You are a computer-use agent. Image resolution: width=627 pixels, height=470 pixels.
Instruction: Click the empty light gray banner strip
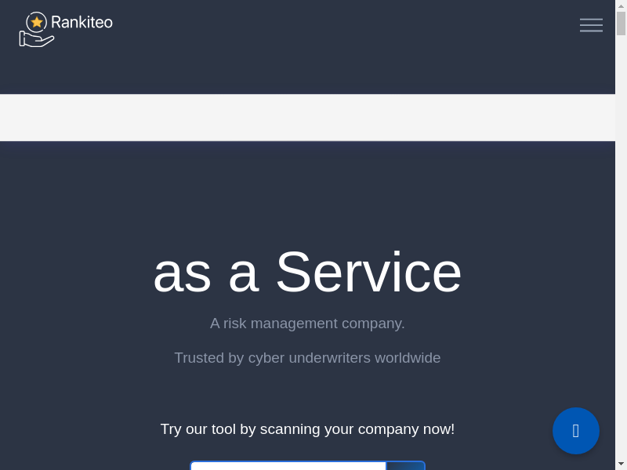point(307,117)
